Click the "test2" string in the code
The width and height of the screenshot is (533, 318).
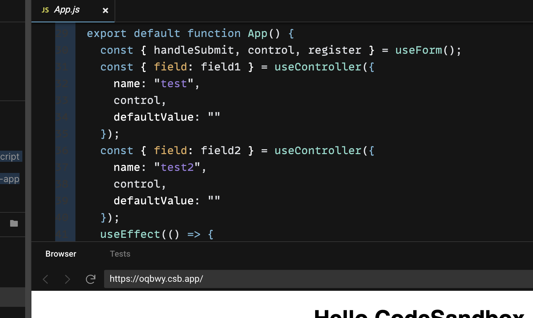[177, 167]
